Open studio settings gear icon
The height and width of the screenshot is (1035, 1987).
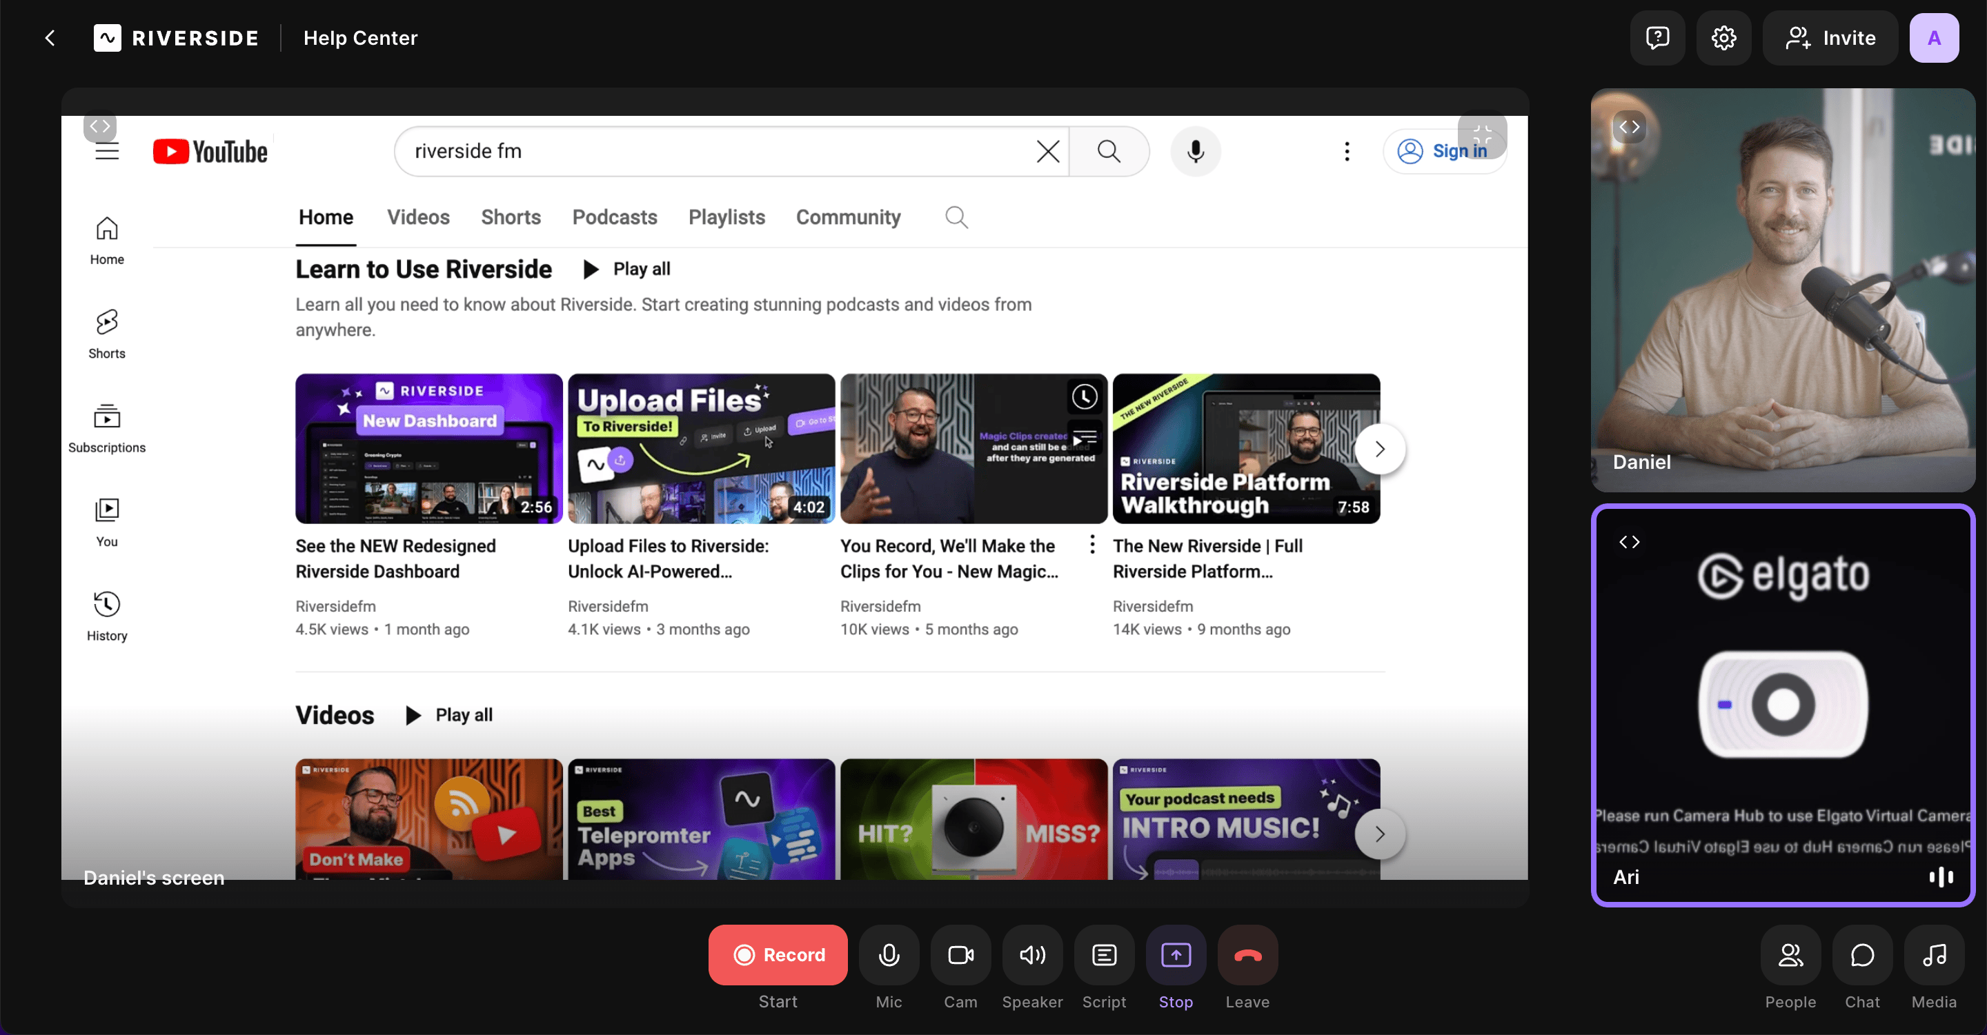(x=1723, y=38)
